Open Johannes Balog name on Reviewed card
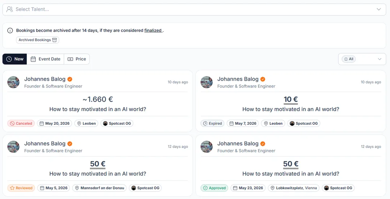The image size is (390, 199). 45,143
